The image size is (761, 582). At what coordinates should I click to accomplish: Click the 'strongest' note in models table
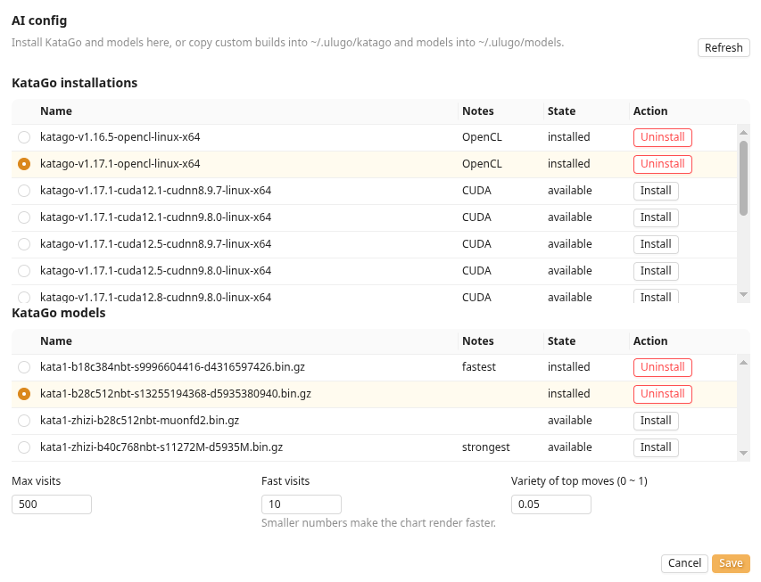[x=486, y=447]
